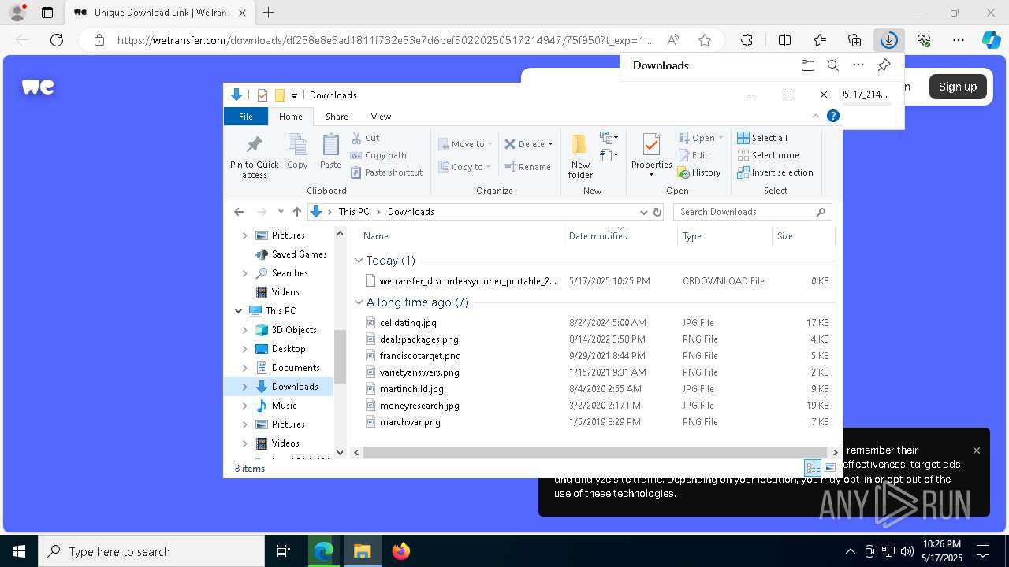Click the Copy ribbon icon
Screen dimensions: 1009x567
point(297,150)
